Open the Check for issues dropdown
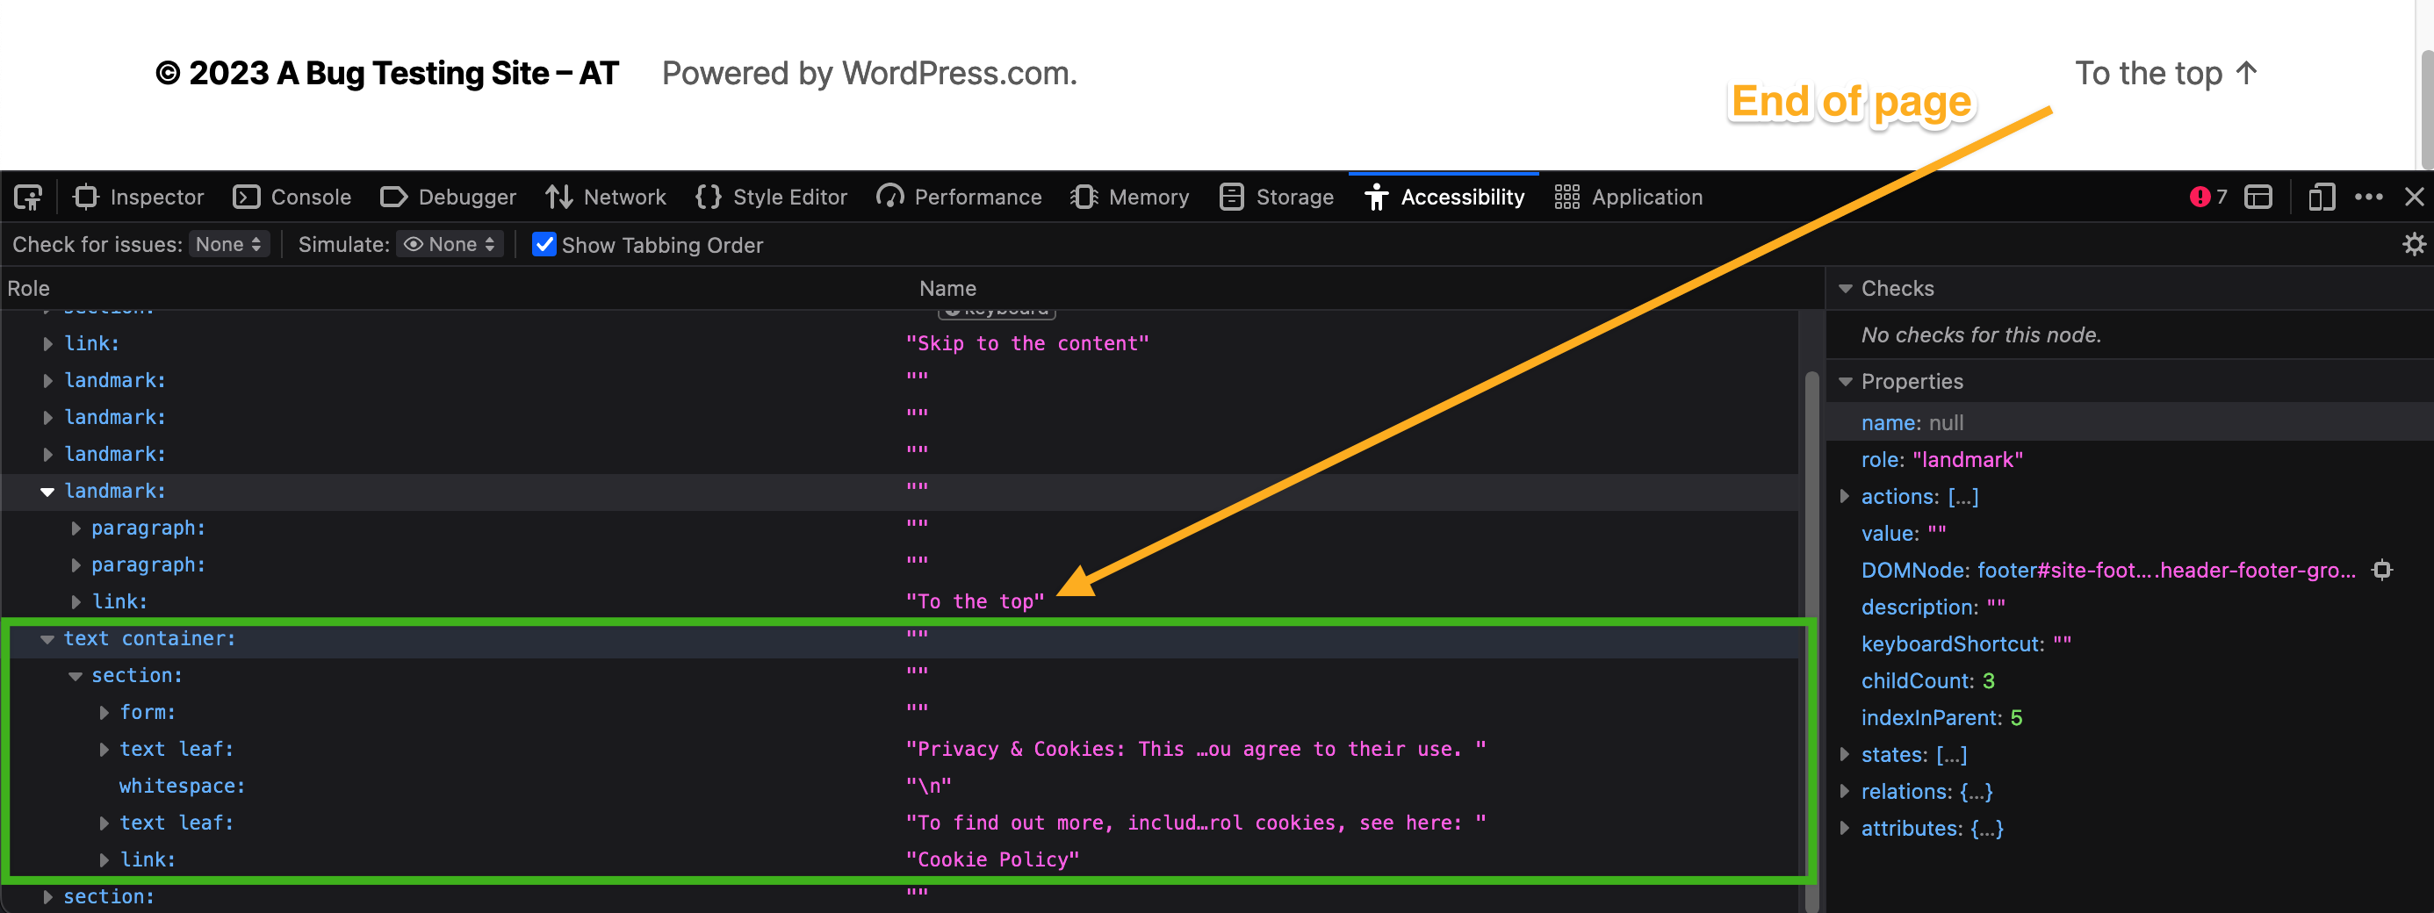Image resolution: width=2434 pixels, height=913 pixels. (x=228, y=244)
